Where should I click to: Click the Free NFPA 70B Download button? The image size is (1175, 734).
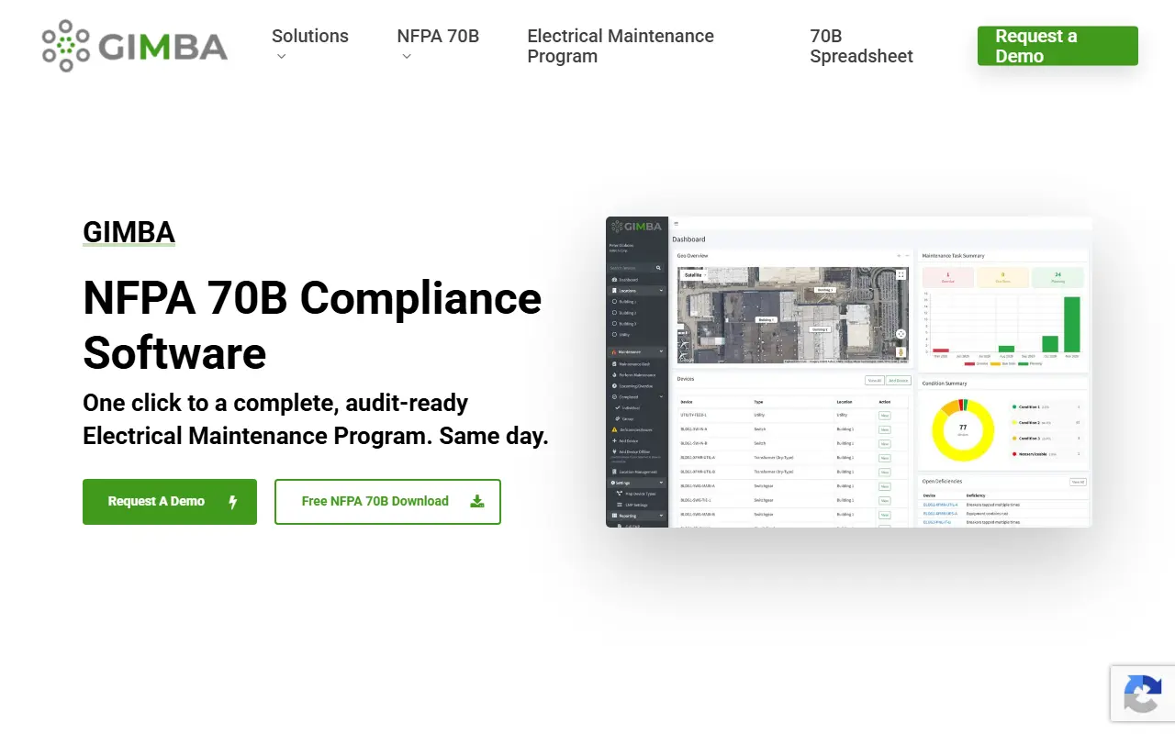click(x=387, y=502)
